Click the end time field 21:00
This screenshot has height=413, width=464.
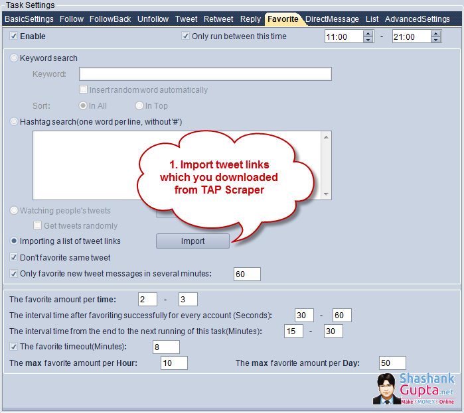[412, 36]
